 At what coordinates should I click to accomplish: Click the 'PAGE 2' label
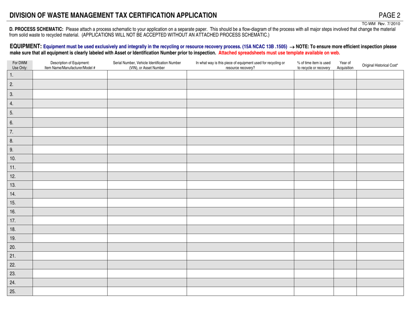[389, 15]
